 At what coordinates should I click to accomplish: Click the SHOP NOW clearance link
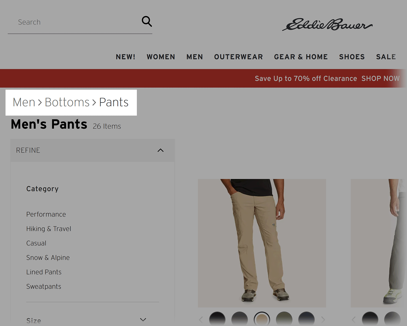point(381,78)
